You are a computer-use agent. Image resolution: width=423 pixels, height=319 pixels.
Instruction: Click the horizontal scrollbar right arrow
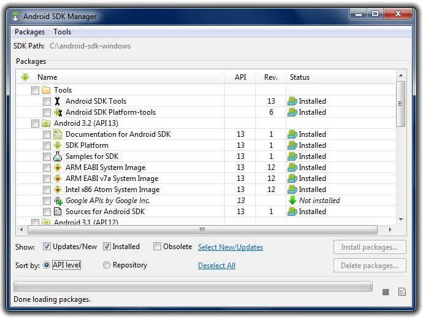click(x=390, y=229)
